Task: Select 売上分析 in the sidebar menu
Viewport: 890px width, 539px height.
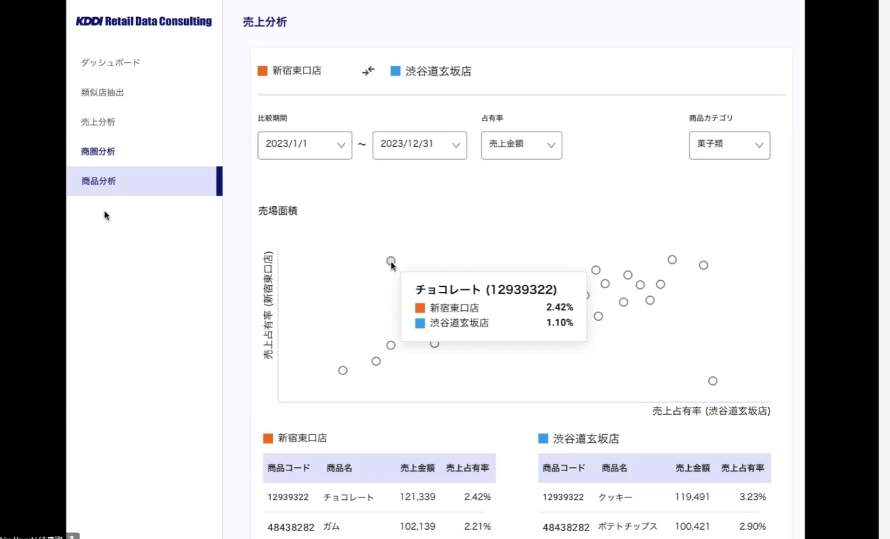Action: 98,122
